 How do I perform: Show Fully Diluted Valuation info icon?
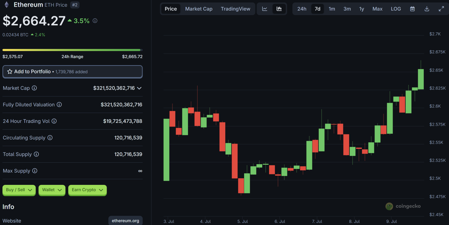click(59, 104)
